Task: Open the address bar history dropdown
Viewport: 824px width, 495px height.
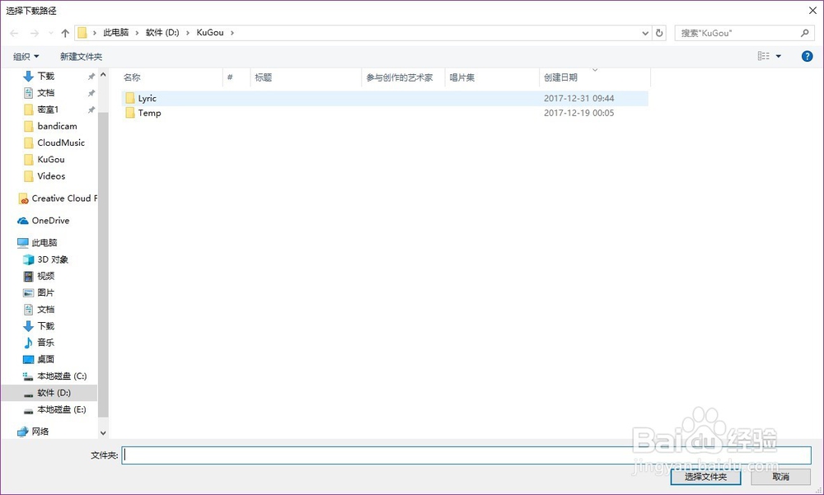Action: 645,33
